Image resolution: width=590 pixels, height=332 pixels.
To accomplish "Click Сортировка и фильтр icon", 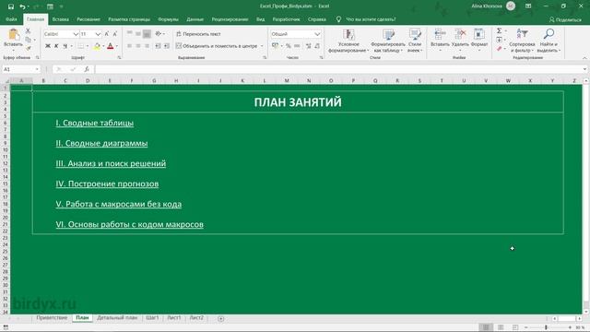I will (x=522, y=35).
